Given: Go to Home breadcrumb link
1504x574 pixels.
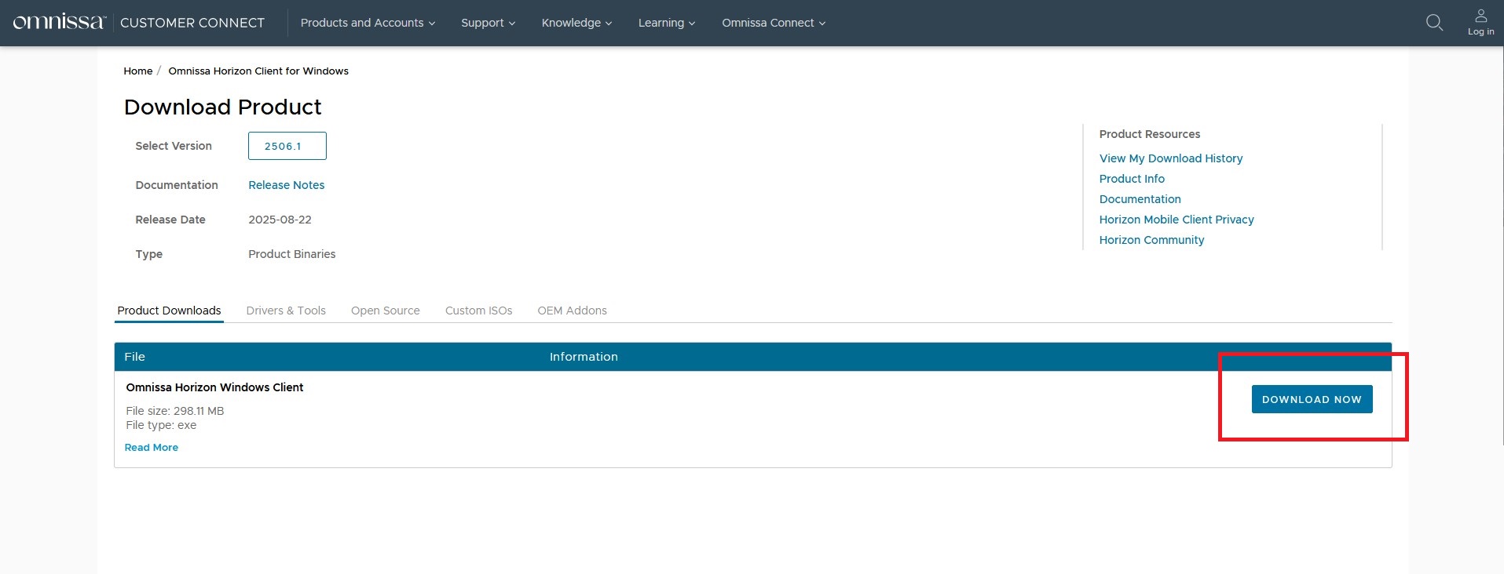Looking at the screenshot, I should (137, 71).
